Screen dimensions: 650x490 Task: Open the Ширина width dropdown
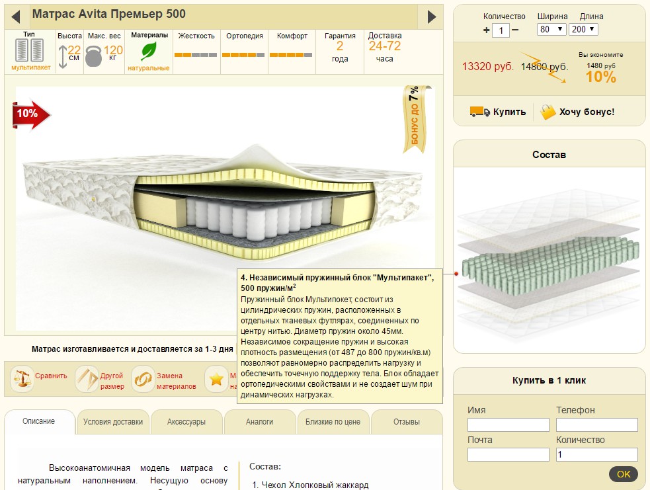(551, 30)
